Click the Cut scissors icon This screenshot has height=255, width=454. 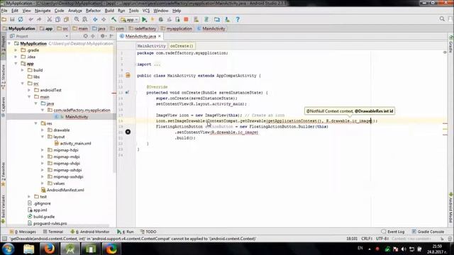tap(50, 19)
